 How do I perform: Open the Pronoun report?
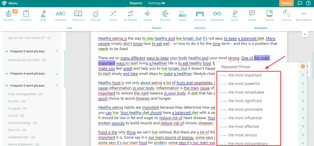[286, 15]
